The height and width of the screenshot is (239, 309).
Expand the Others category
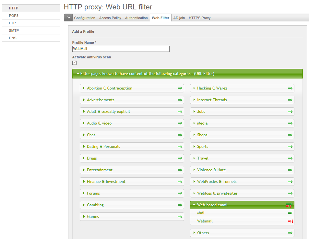click(x=203, y=233)
